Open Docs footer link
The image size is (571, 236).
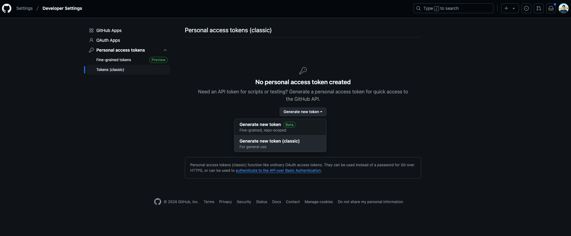[277, 202]
